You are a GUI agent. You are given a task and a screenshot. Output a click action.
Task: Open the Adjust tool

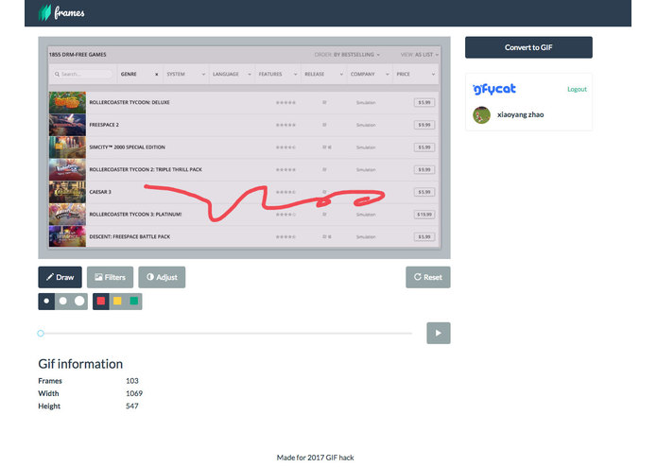coord(162,277)
